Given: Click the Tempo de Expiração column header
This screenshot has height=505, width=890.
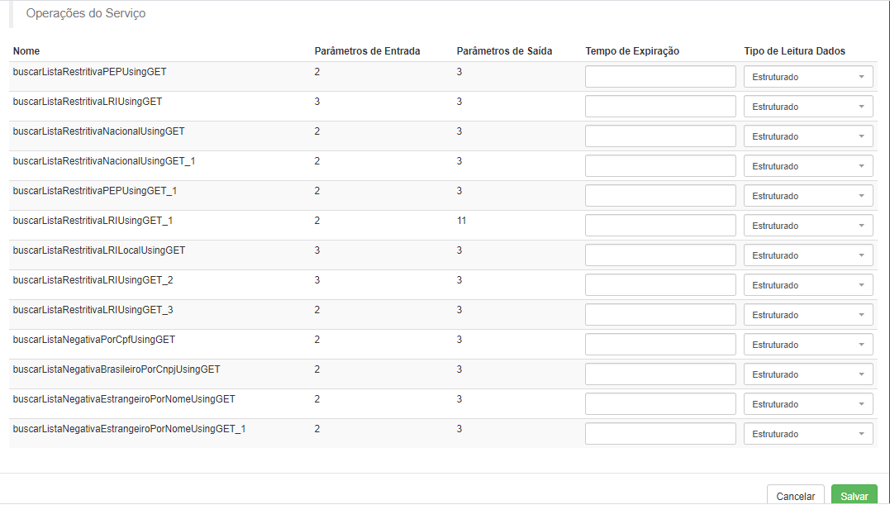Looking at the screenshot, I should (x=632, y=51).
